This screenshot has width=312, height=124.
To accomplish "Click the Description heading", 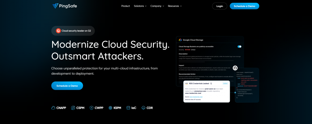I will (x=183, y=54).
